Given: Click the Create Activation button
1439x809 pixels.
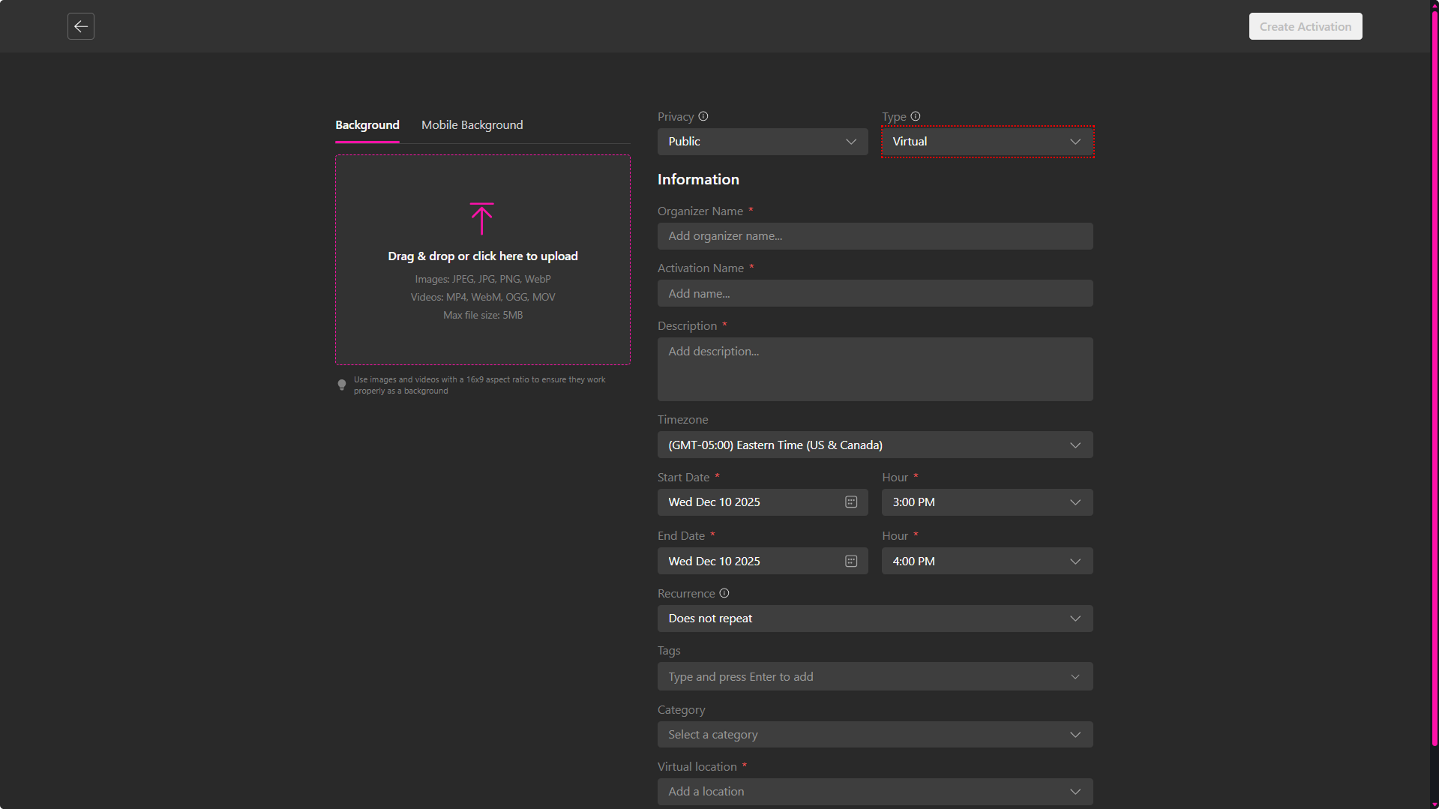Looking at the screenshot, I should [x=1305, y=26].
